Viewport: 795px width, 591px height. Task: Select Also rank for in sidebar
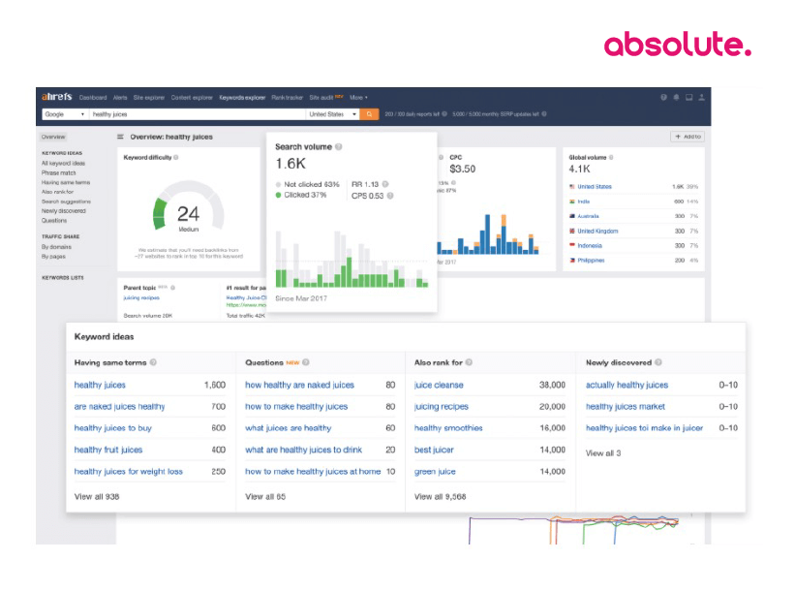pos(58,192)
